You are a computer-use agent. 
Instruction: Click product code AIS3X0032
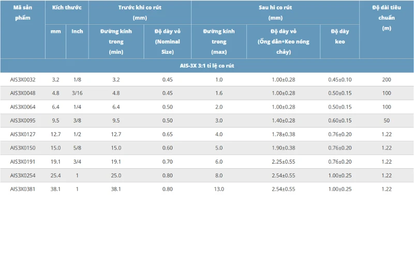[23, 80]
